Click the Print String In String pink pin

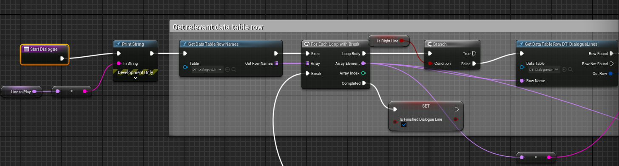(119, 64)
